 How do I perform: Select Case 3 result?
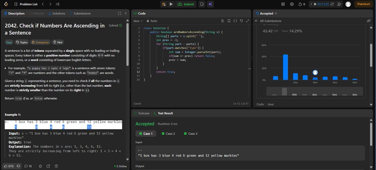[x=191, y=134]
